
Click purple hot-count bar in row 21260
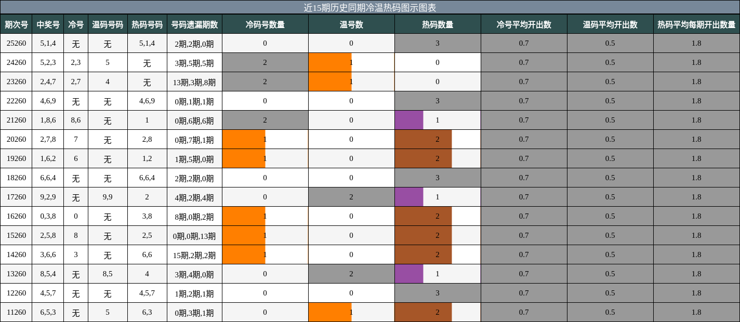pos(409,120)
